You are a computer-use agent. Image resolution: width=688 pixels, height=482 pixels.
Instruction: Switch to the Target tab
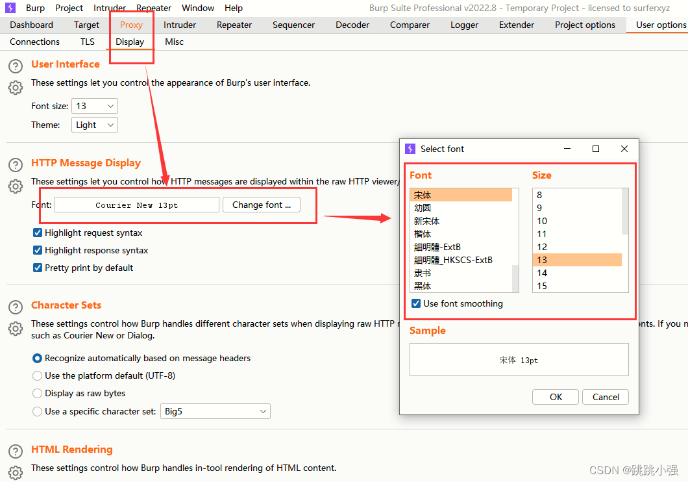click(86, 25)
